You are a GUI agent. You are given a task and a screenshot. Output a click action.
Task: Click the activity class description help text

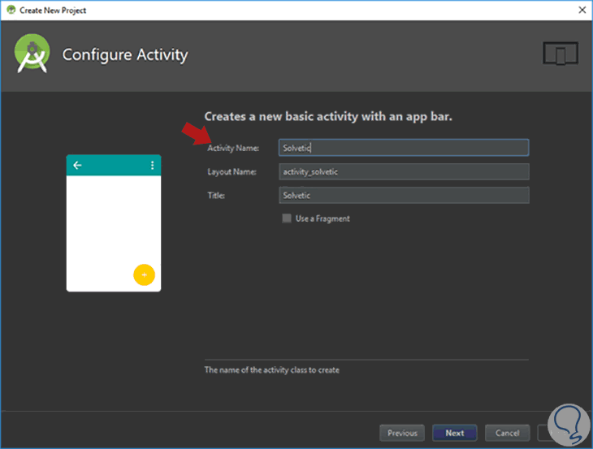[271, 370]
